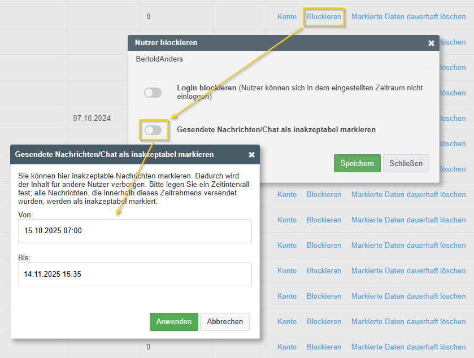Toggle Gesendete Nachrichten/Chat als inakzeptabel markieren
This screenshot has height=358, width=474.
click(x=153, y=130)
